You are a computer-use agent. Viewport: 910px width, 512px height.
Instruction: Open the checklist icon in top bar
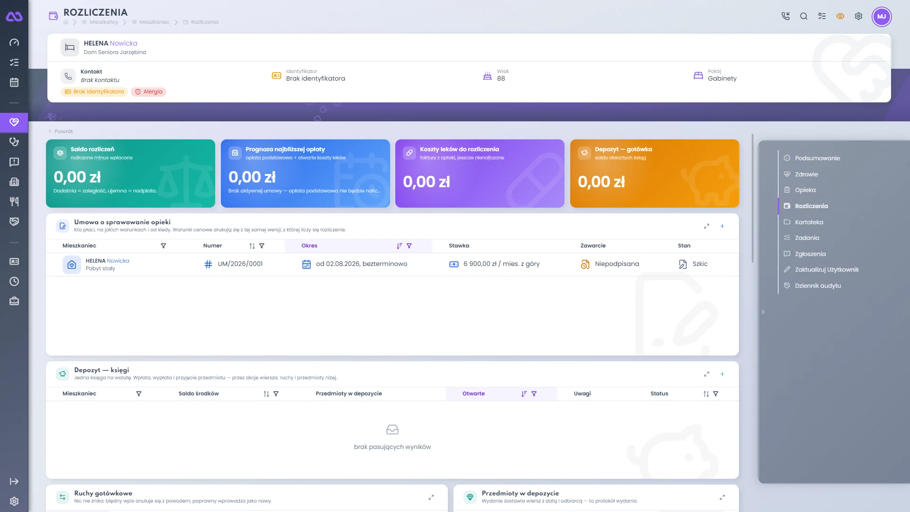(x=822, y=16)
